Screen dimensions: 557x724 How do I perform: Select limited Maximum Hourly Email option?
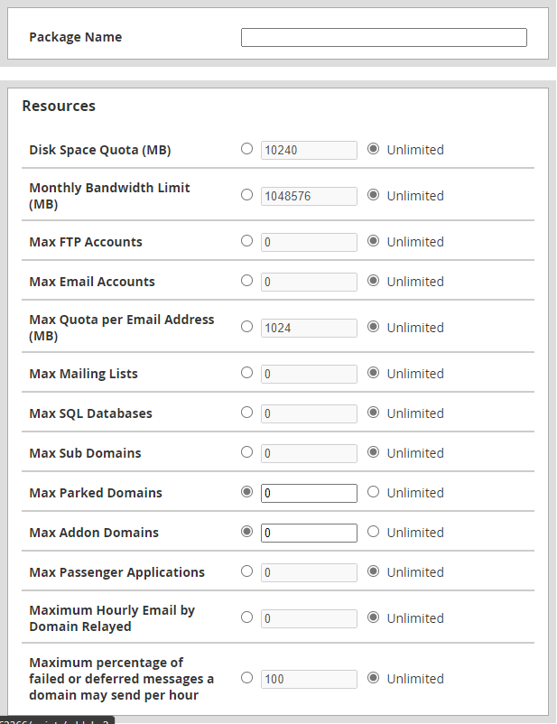pos(246,617)
